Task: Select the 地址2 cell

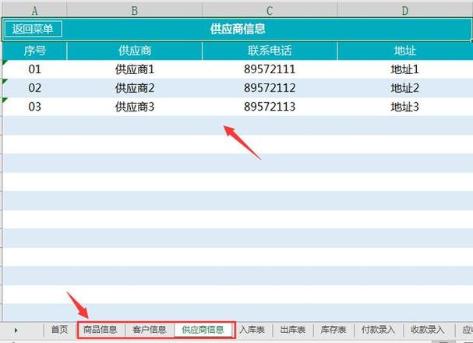Action: pyautogui.click(x=405, y=88)
